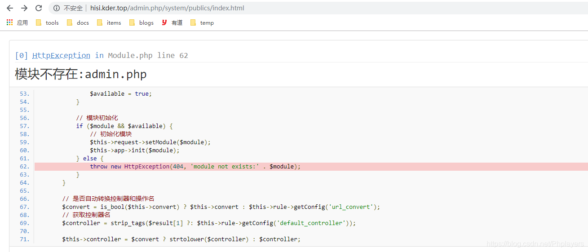588x252 pixels.
Task: Click the comment '// 获取控制器名'
Action: [86, 215]
